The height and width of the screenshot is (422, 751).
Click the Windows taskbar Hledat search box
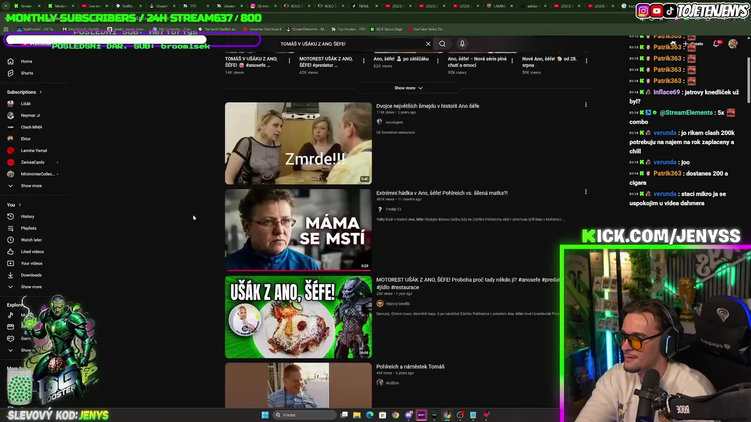coord(304,415)
